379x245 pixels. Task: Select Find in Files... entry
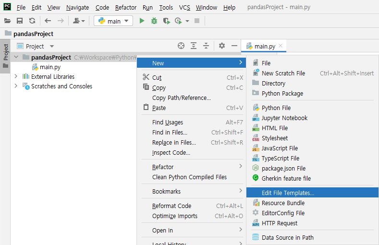193,133
